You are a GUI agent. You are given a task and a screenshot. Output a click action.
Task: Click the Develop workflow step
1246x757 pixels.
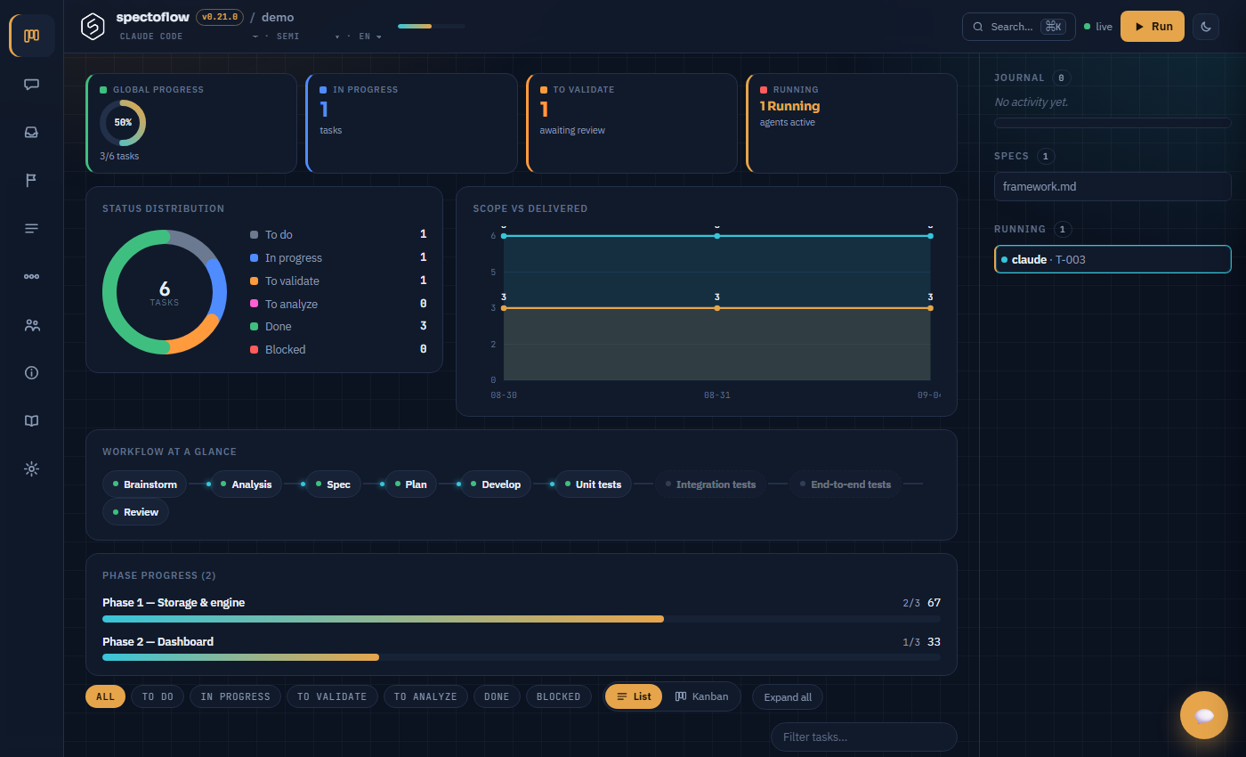coord(496,484)
